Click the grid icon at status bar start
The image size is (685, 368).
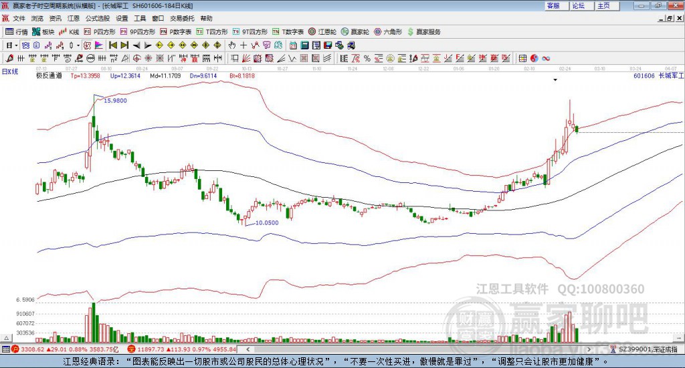point(5,349)
